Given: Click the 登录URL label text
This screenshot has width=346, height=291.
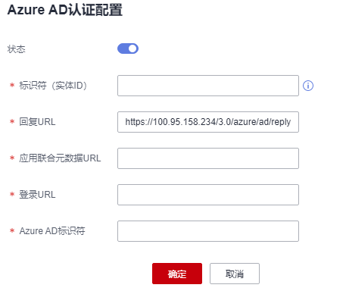Looking at the screenshot, I should click(x=37, y=195).
